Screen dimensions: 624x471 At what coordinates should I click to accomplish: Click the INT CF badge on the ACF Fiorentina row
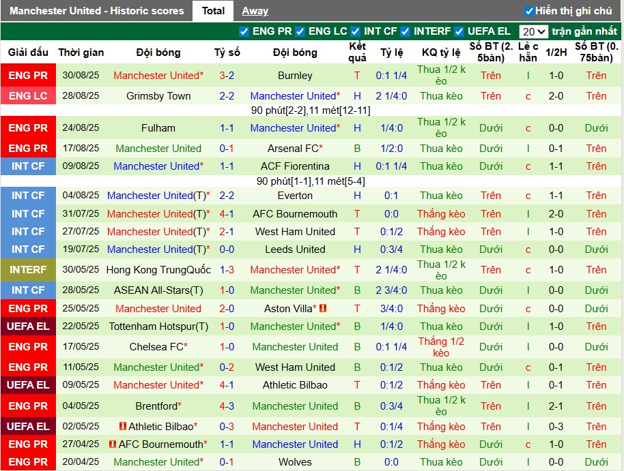(27, 166)
